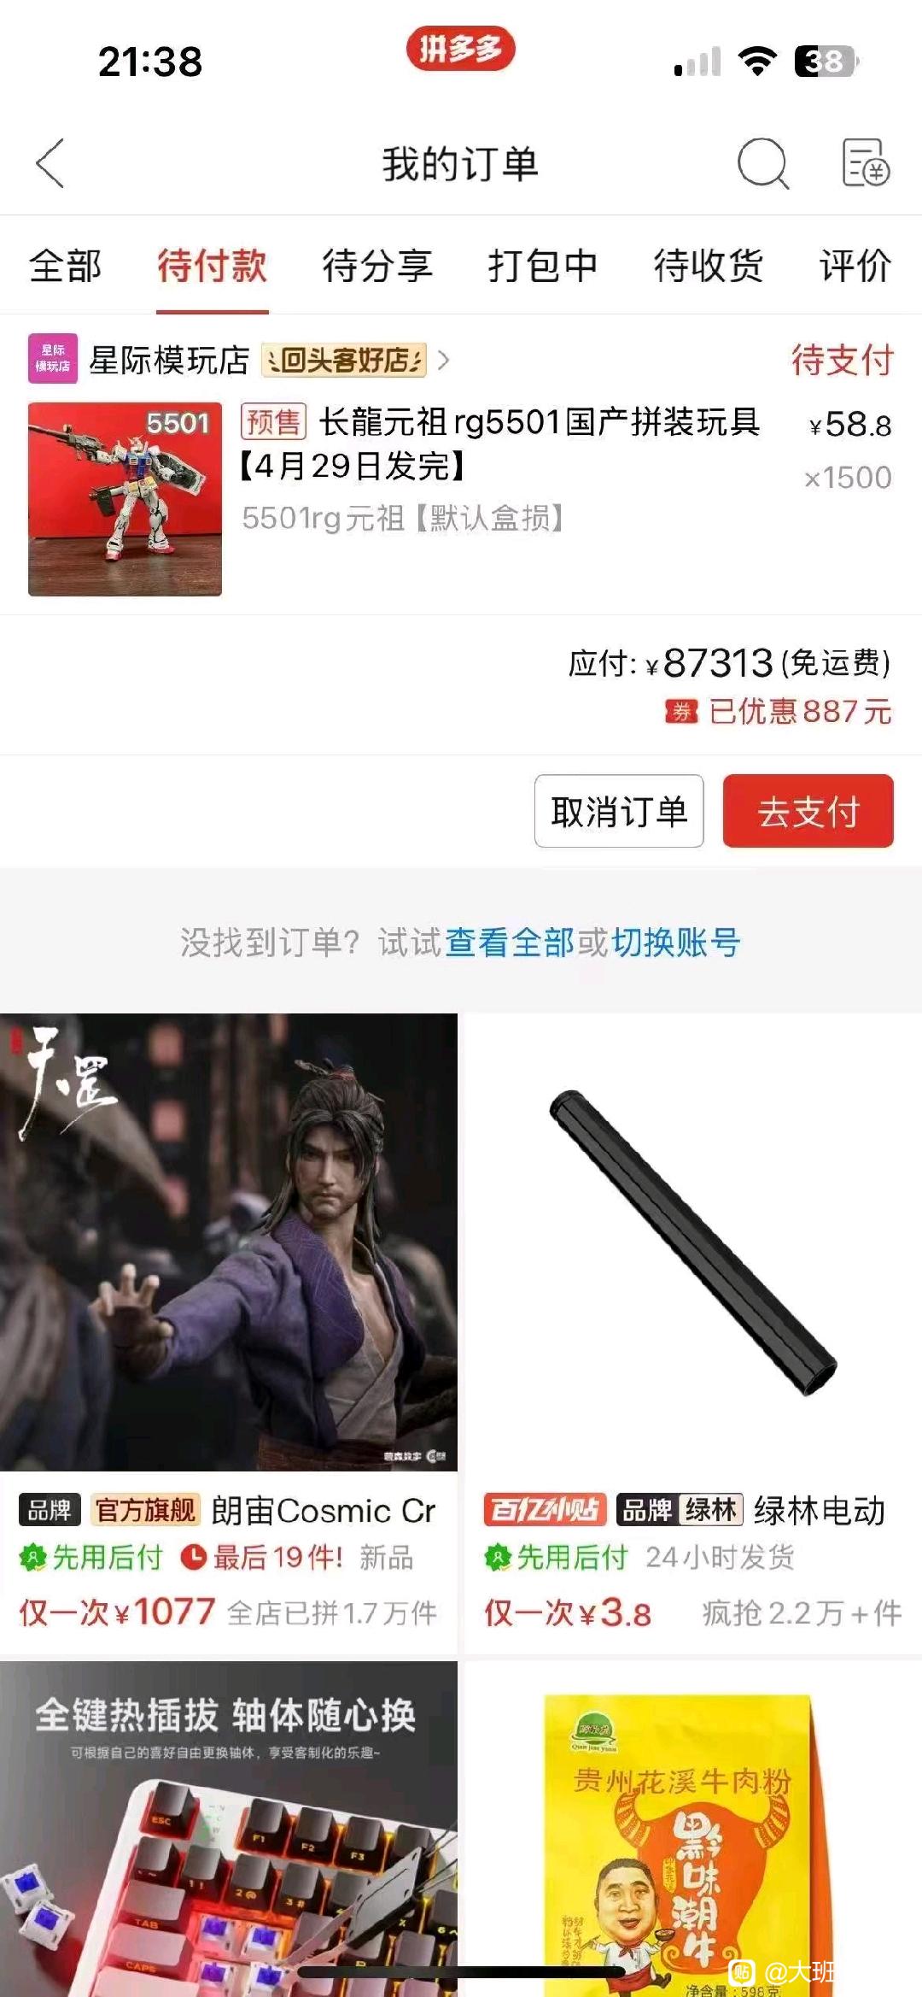Tap the 拼多多 logo pill
The width and height of the screenshot is (922, 1997).
click(x=461, y=50)
